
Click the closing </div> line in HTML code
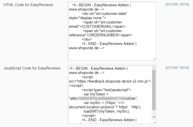coord(87,39)
